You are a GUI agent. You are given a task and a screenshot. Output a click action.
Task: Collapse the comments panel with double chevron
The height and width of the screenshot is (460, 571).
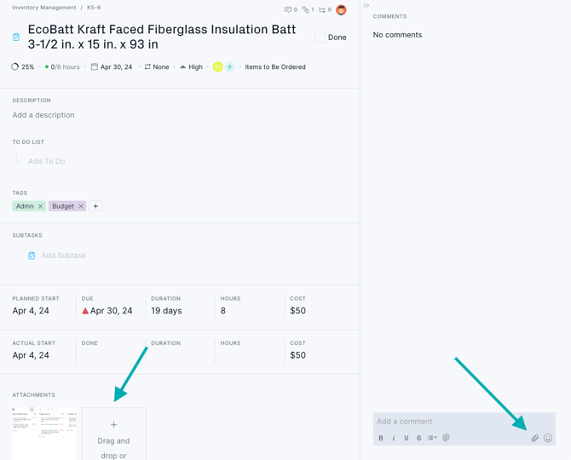[366, 5]
